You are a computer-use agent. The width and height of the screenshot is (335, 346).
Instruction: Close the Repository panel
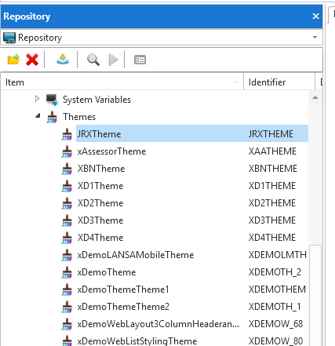point(315,16)
